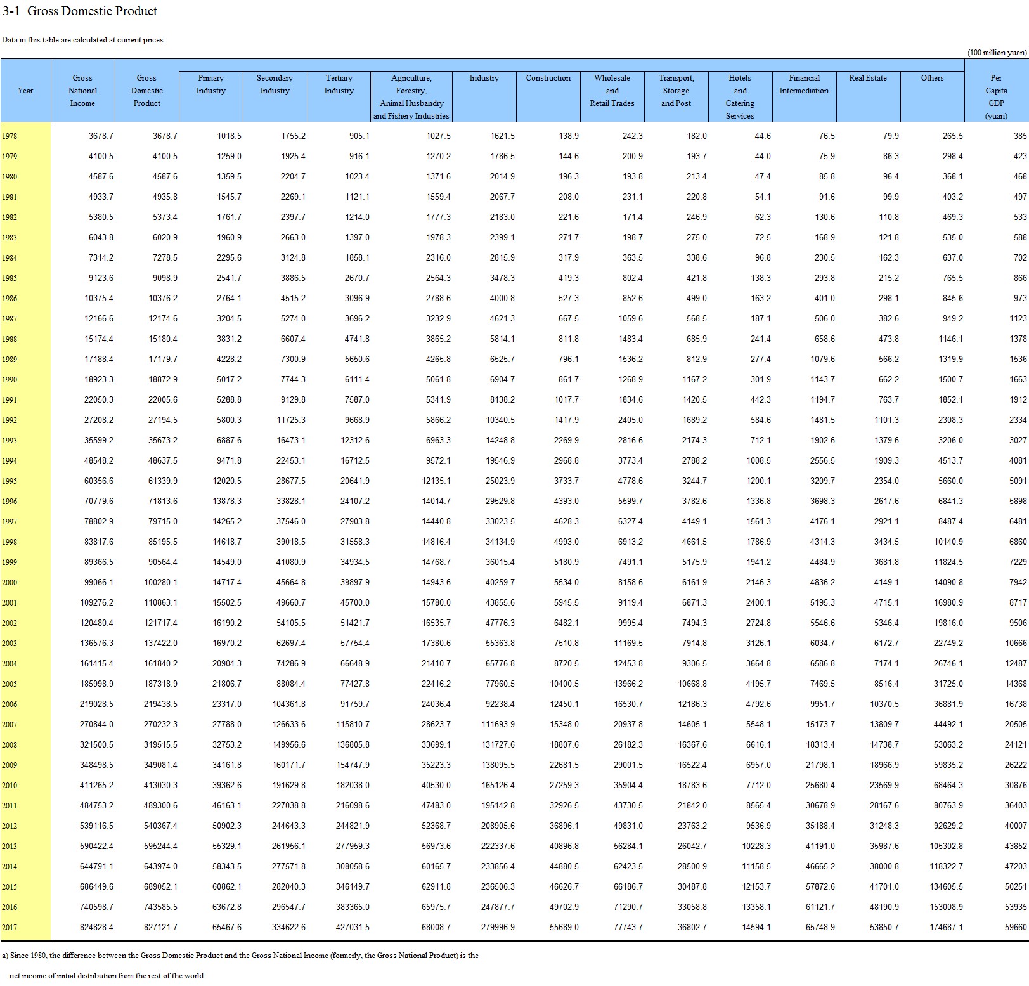Click the value 568.5 in 1987 row
This screenshot has height=986, width=1029.
696,319
